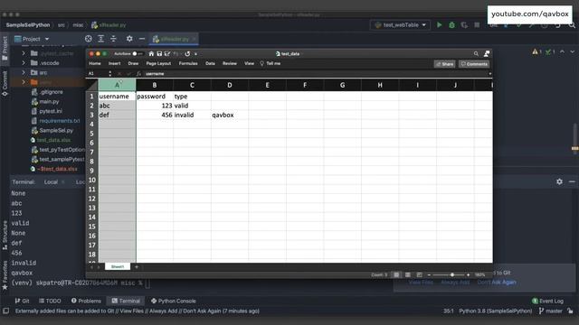Image resolution: width=579 pixels, height=325 pixels.
Task: Add new sheet with plus button
Action: point(137,267)
